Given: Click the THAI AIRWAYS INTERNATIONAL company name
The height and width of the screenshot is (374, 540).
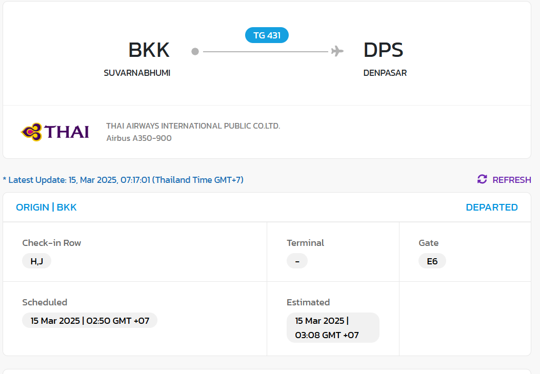Looking at the screenshot, I should click(193, 126).
